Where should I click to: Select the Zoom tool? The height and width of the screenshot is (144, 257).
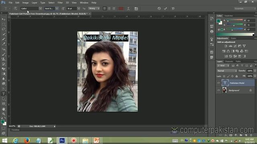tap(4, 114)
